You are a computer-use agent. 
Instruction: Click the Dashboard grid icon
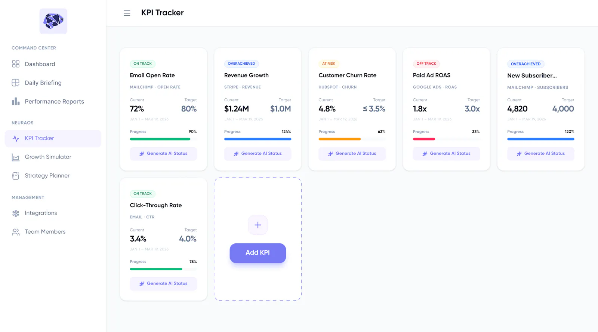[16, 64]
